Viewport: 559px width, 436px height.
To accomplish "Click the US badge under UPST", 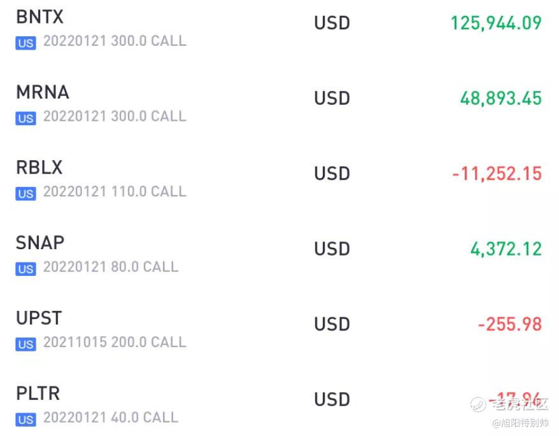I will tap(26, 344).
